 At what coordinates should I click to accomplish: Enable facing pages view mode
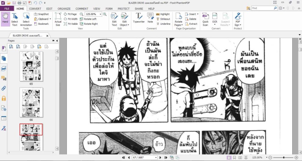point(240,157)
